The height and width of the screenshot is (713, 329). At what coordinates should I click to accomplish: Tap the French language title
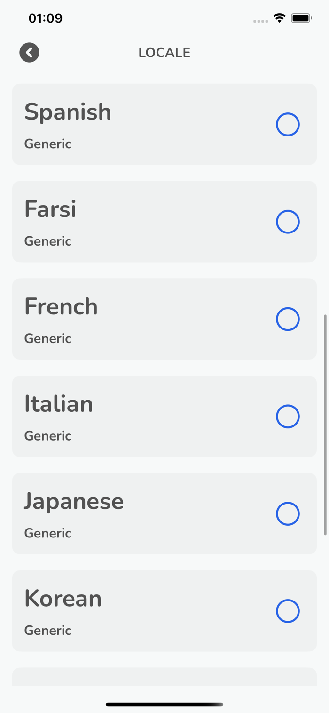(61, 307)
